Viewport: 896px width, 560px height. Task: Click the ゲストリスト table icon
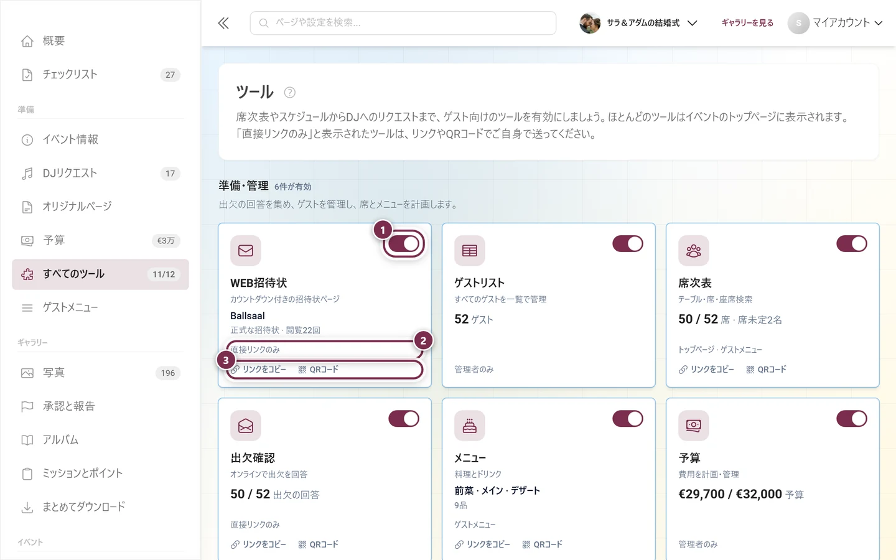pos(470,250)
